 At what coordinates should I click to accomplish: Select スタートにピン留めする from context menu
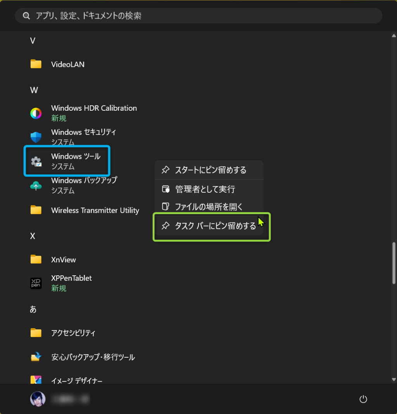pos(210,170)
